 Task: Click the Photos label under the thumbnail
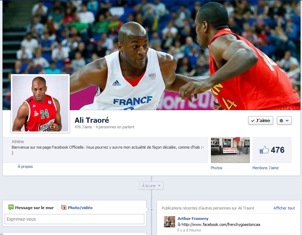pos(216,168)
